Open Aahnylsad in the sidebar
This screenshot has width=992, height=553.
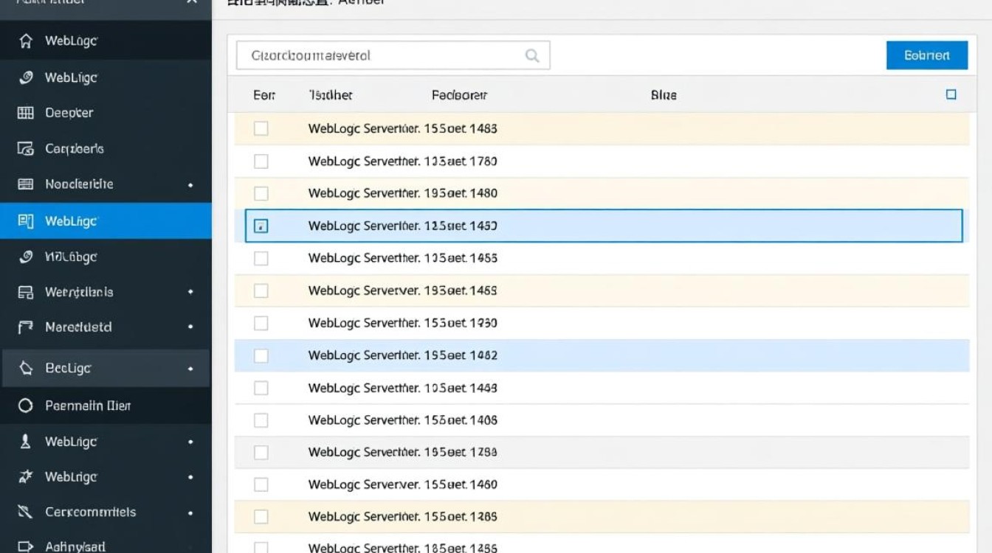click(75, 546)
